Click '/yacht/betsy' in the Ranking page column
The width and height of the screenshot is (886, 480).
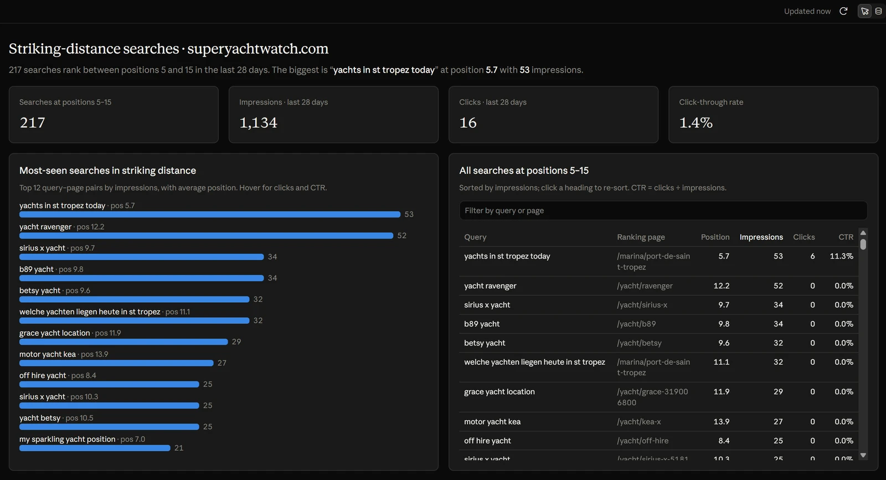(639, 343)
